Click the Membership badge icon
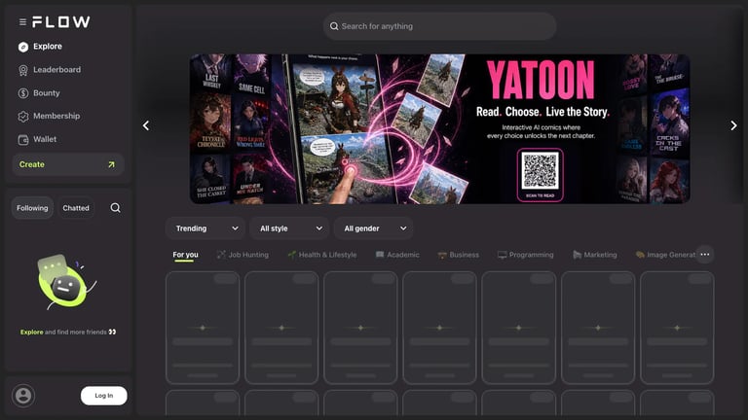The height and width of the screenshot is (420, 748). 23,117
